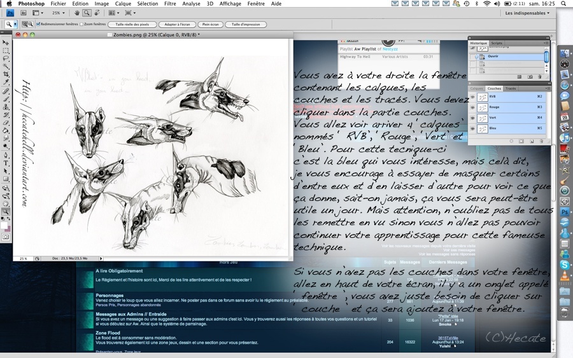Select the Path Selection arrow tool

click(x=6, y=171)
